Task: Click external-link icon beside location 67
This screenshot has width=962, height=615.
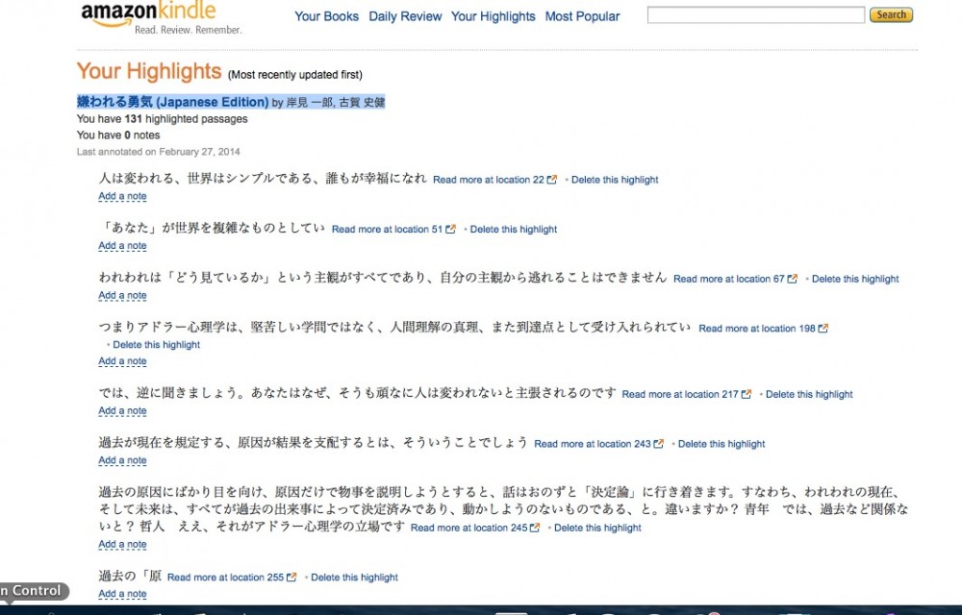Action: click(x=793, y=279)
